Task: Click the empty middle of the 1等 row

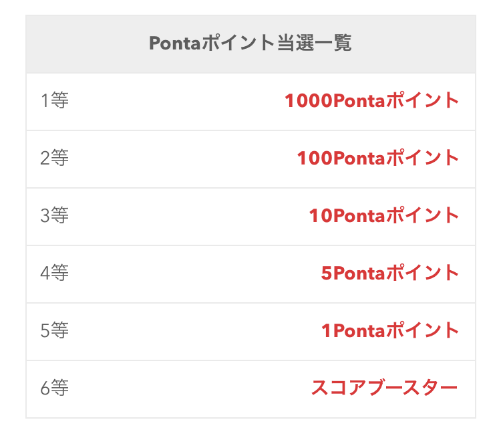Action: [176, 102]
